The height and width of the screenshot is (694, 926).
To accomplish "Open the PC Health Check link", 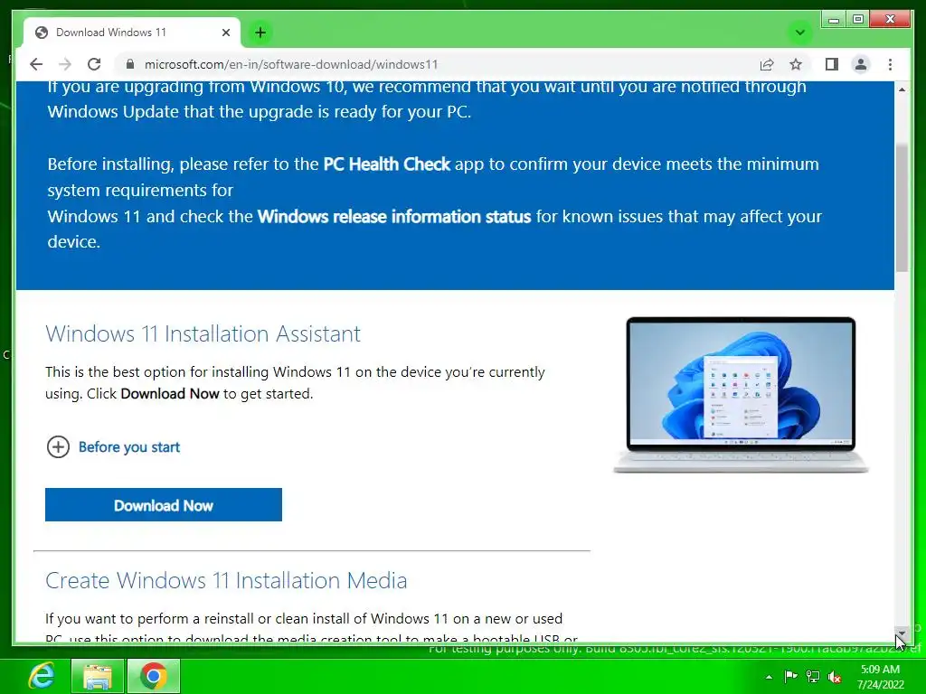I will pos(387,164).
